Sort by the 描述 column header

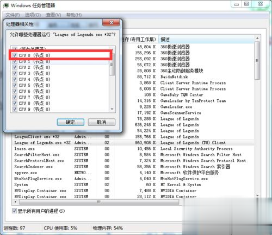[206, 39]
